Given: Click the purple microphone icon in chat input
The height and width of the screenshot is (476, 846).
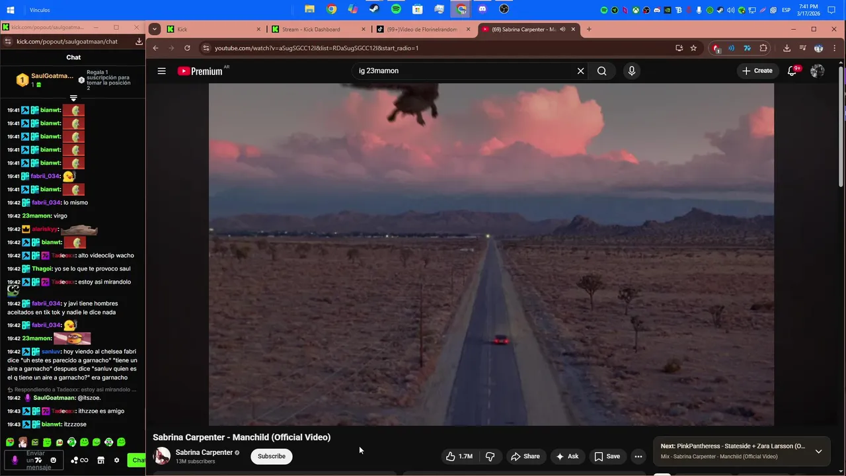Looking at the screenshot, I should click(15, 460).
